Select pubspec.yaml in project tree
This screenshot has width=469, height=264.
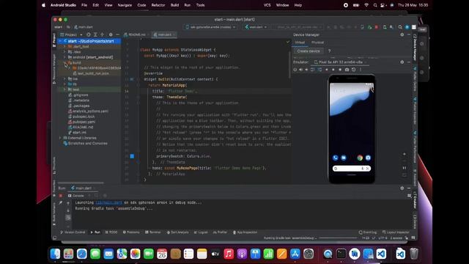click(x=81, y=122)
